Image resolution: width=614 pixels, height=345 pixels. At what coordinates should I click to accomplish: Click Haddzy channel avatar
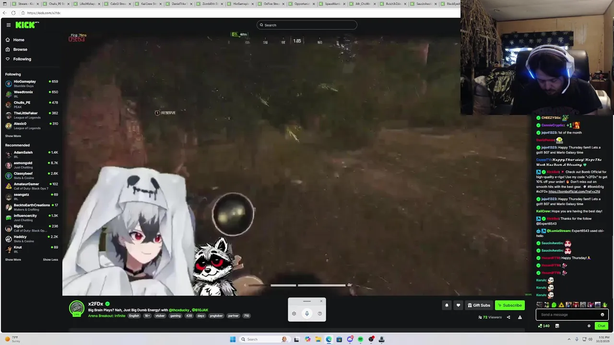point(9,239)
